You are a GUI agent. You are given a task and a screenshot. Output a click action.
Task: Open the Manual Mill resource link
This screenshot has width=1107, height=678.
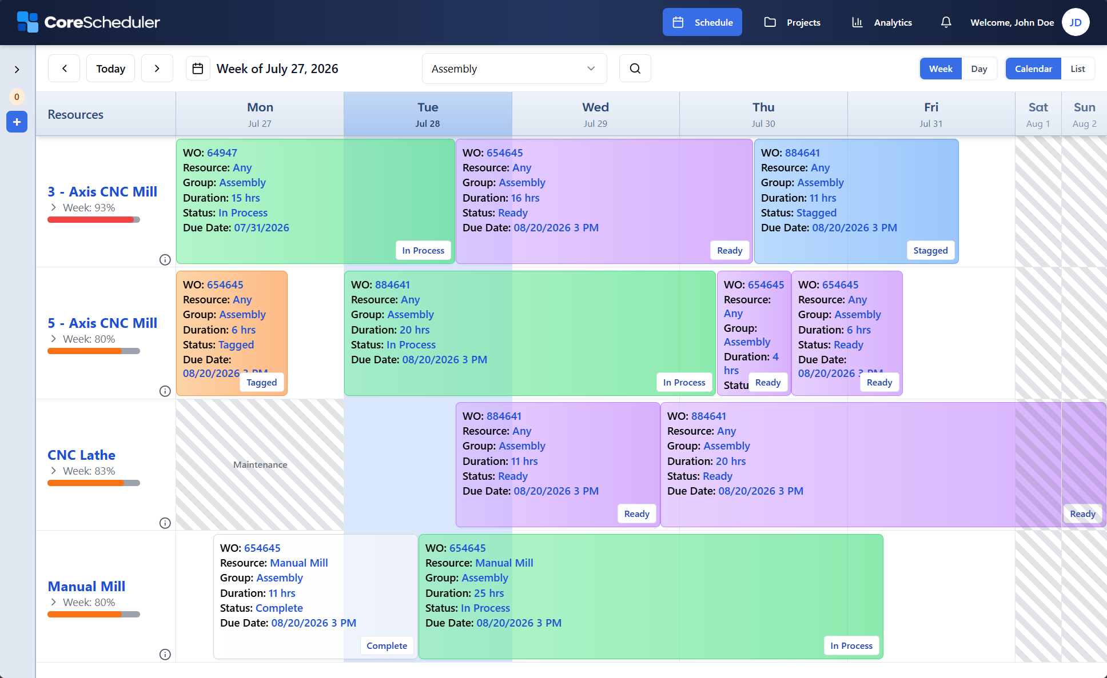[x=86, y=587]
